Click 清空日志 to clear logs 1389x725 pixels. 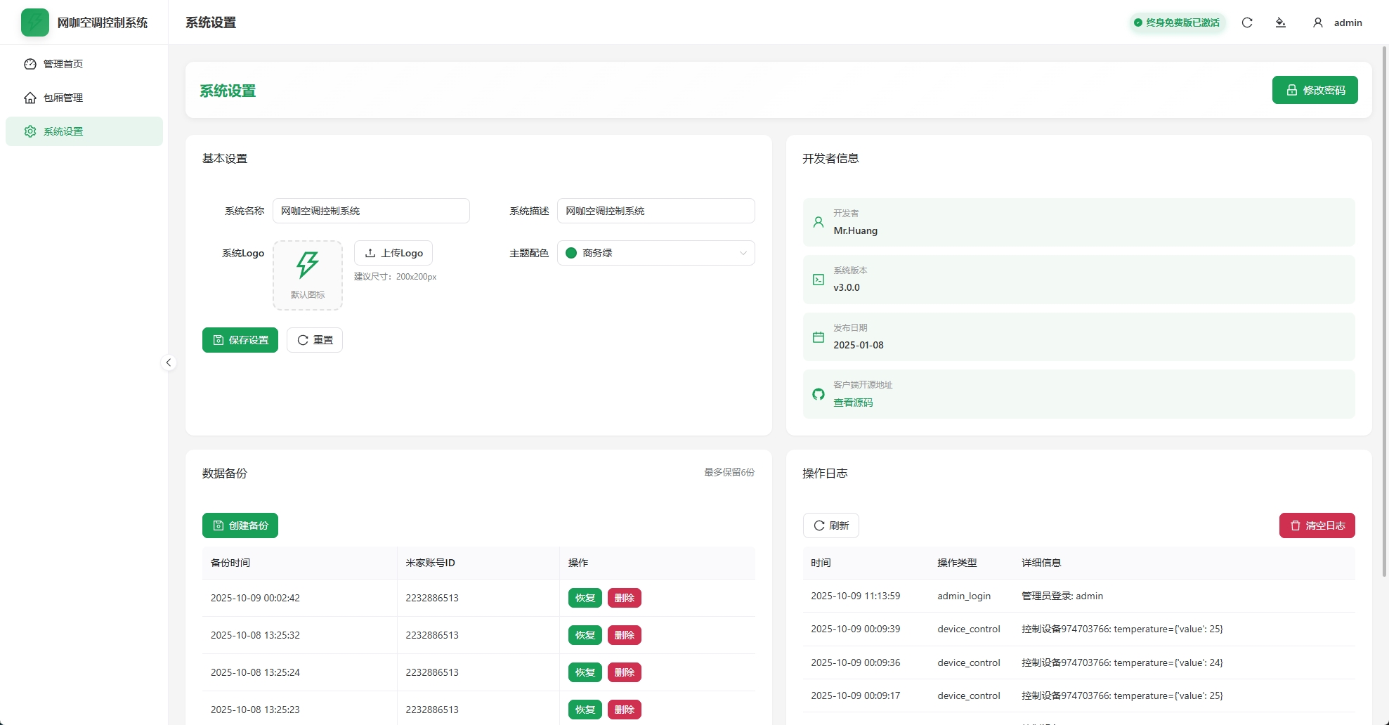click(1317, 525)
